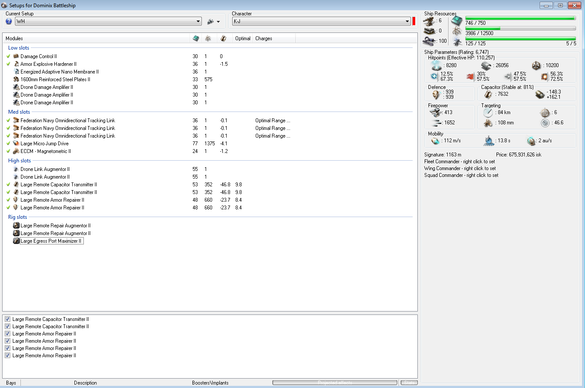This screenshot has width=585, height=388.
Task: Click the Squad Commander right click to set text
Action: [x=461, y=175]
